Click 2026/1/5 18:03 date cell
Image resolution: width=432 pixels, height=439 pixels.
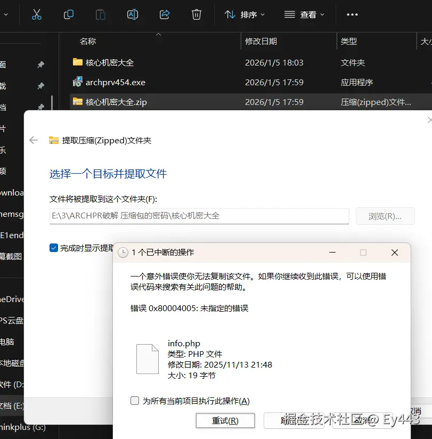point(274,62)
